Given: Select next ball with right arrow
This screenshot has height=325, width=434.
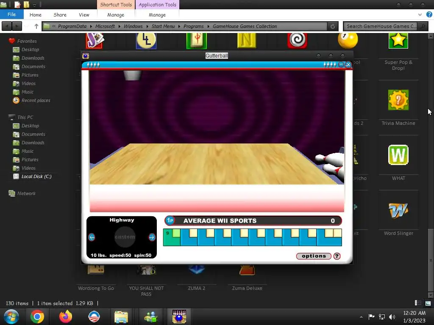Looking at the screenshot, I should click(x=152, y=237).
